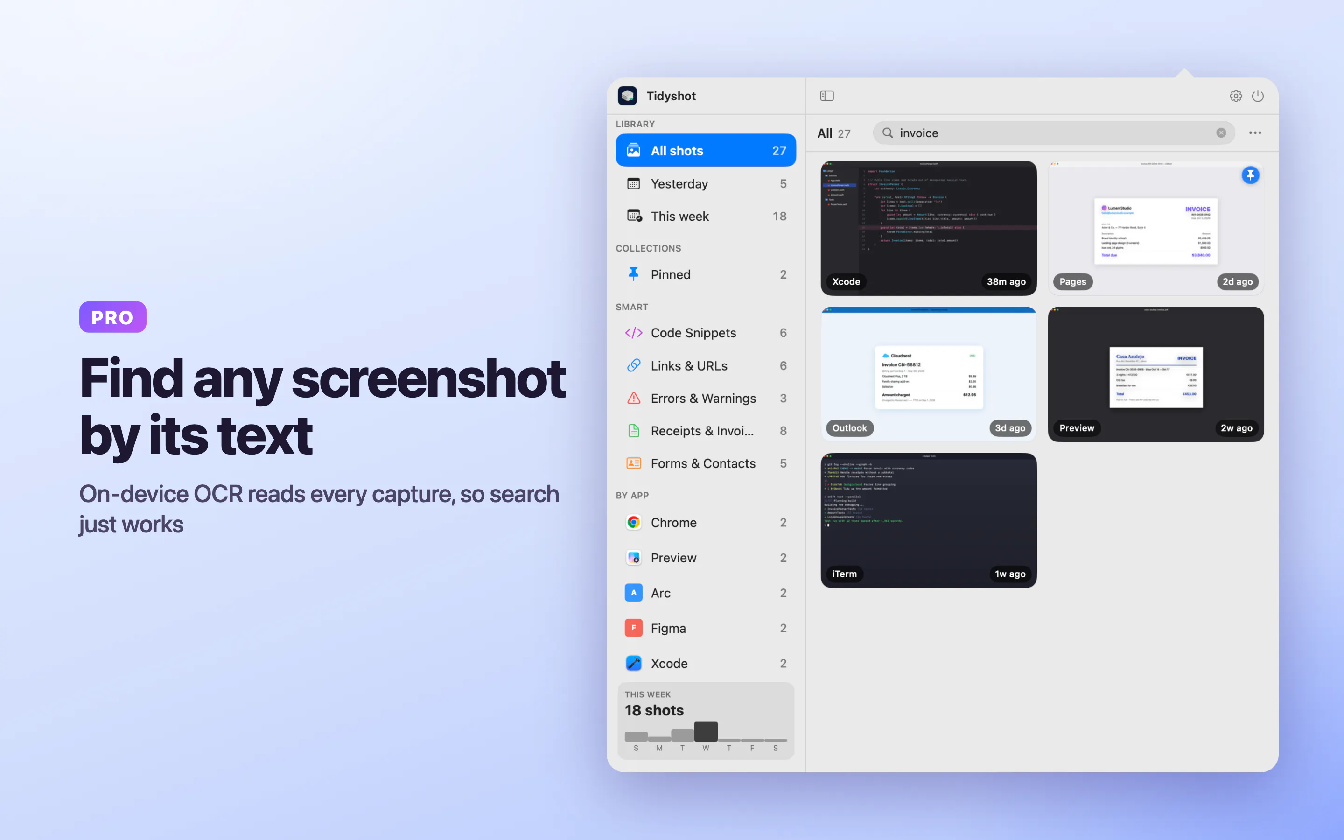Click the All shots photo icon
1344x840 pixels.
pos(634,151)
